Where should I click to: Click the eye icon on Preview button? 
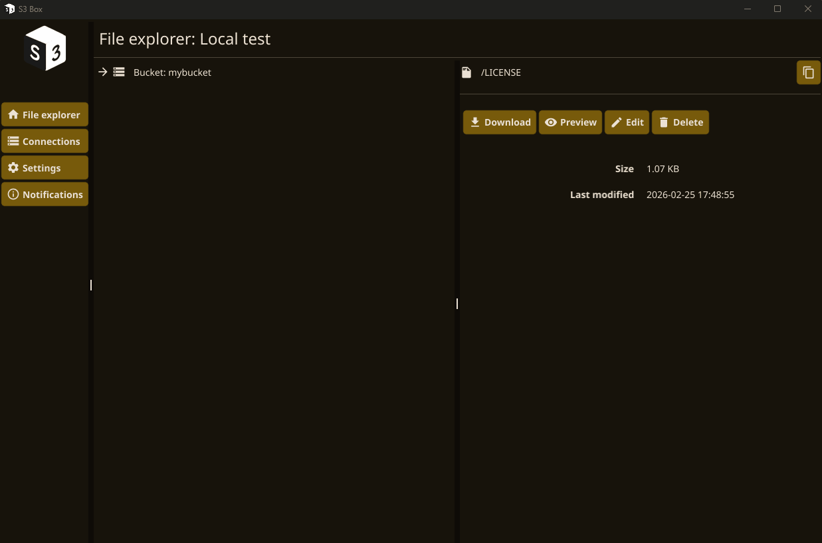click(552, 122)
